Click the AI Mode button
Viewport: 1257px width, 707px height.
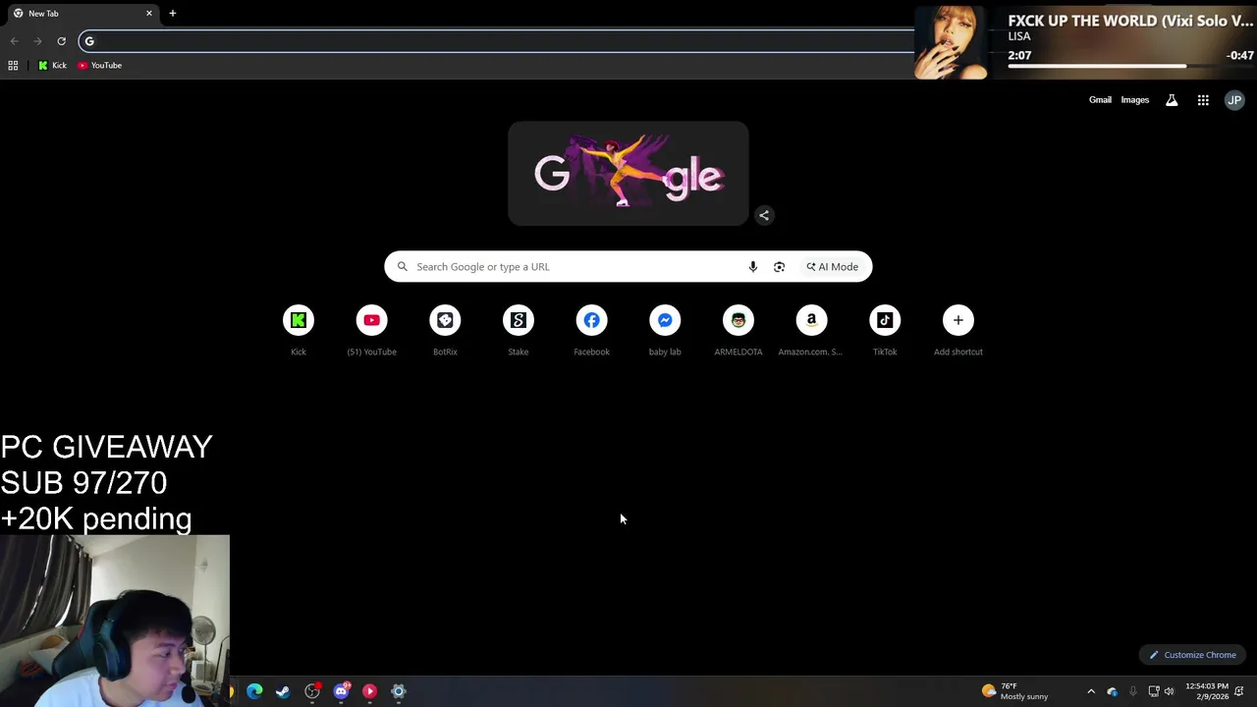833,267
